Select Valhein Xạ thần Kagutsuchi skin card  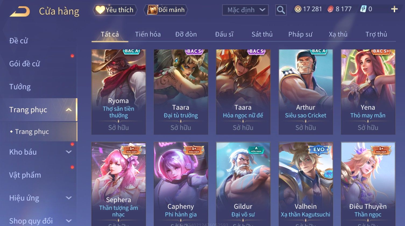(x=305, y=184)
